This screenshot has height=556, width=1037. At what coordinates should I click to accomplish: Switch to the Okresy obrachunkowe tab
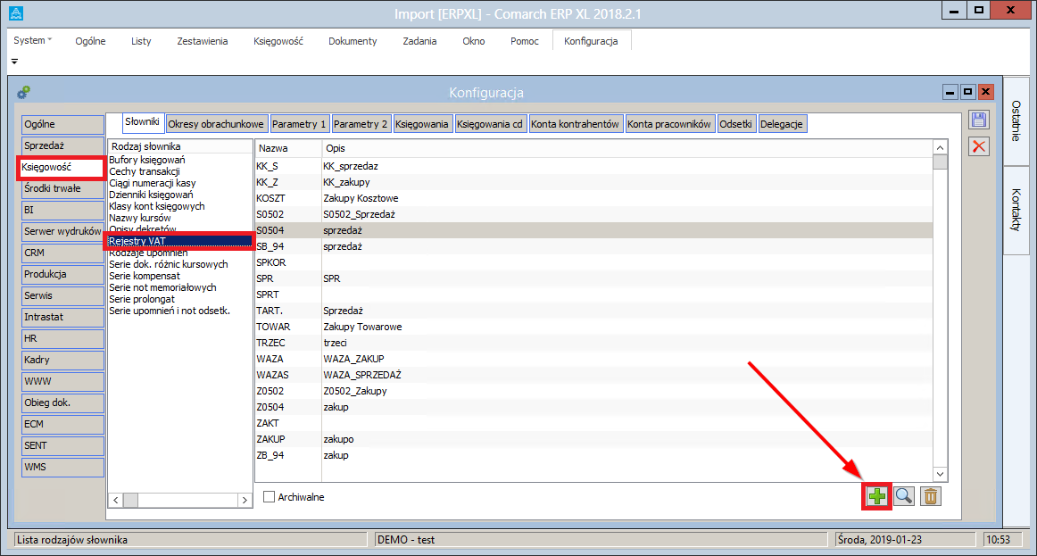pyautogui.click(x=216, y=124)
